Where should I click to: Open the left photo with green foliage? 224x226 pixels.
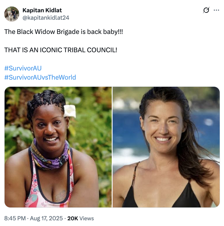click(58, 147)
